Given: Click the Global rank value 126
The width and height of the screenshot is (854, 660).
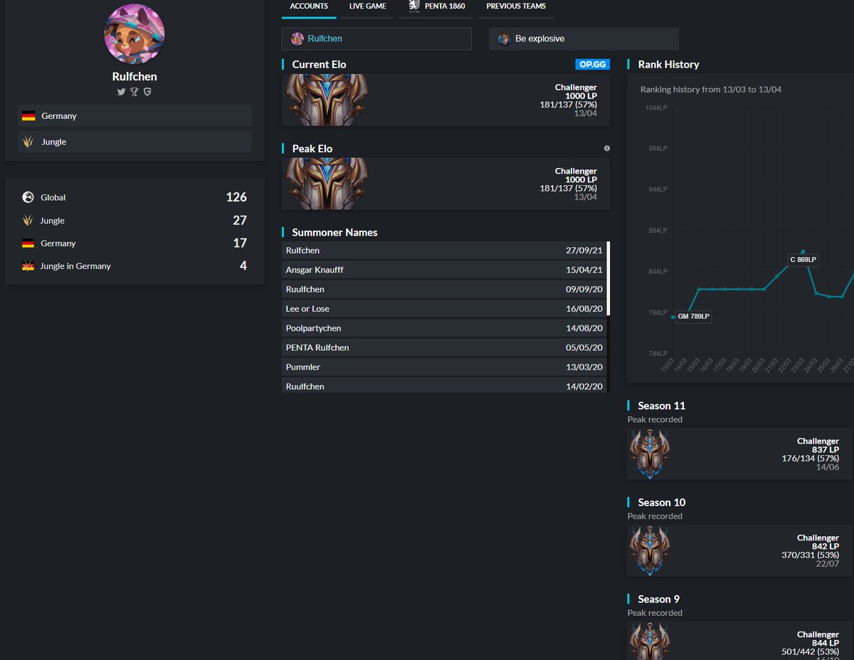Looking at the screenshot, I should 236,197.
